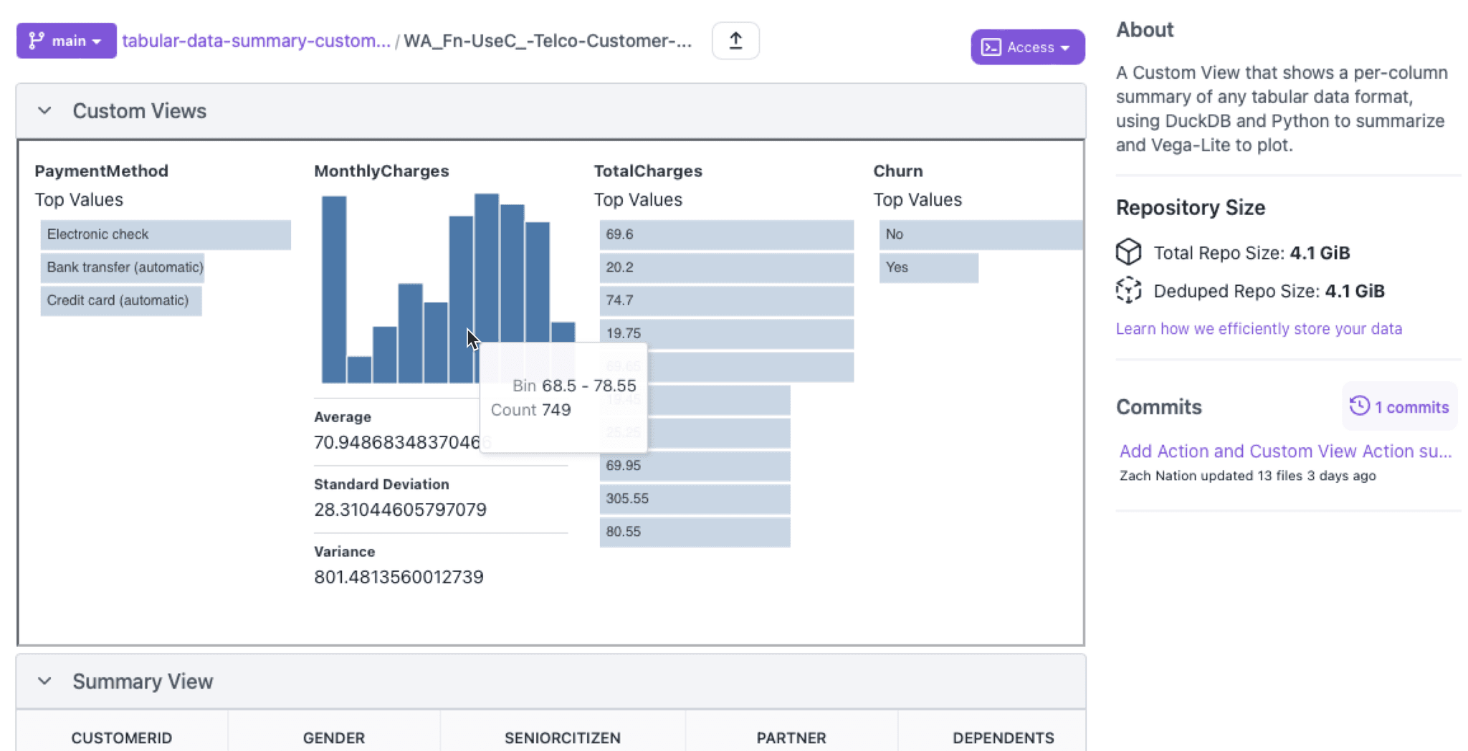Image resolution: width=1468 pixels, height=751 pixels.
Task: Open the Telco-Customer file breadcrumb
Action: (x=547, y=41)
